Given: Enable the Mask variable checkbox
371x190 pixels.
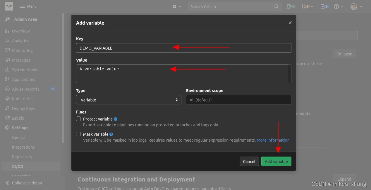Looking at the screenshot, I should (78, 134).
